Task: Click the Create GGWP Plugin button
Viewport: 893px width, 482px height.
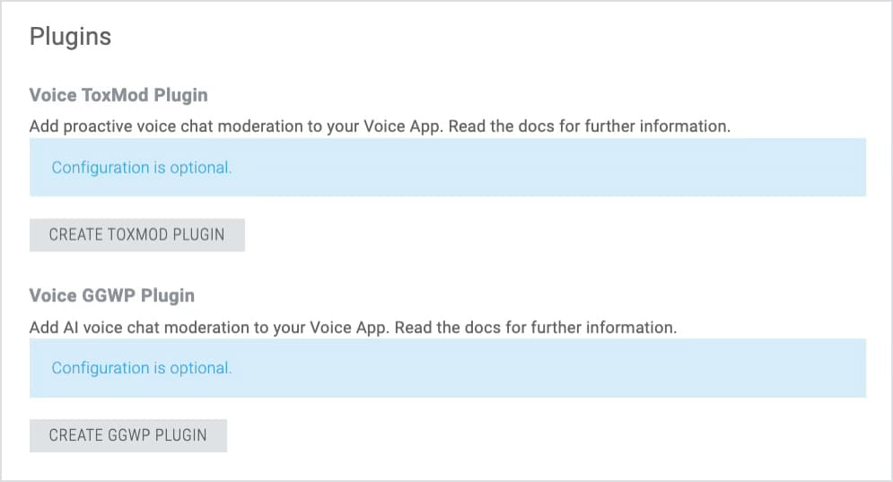Action: [128, 435]
